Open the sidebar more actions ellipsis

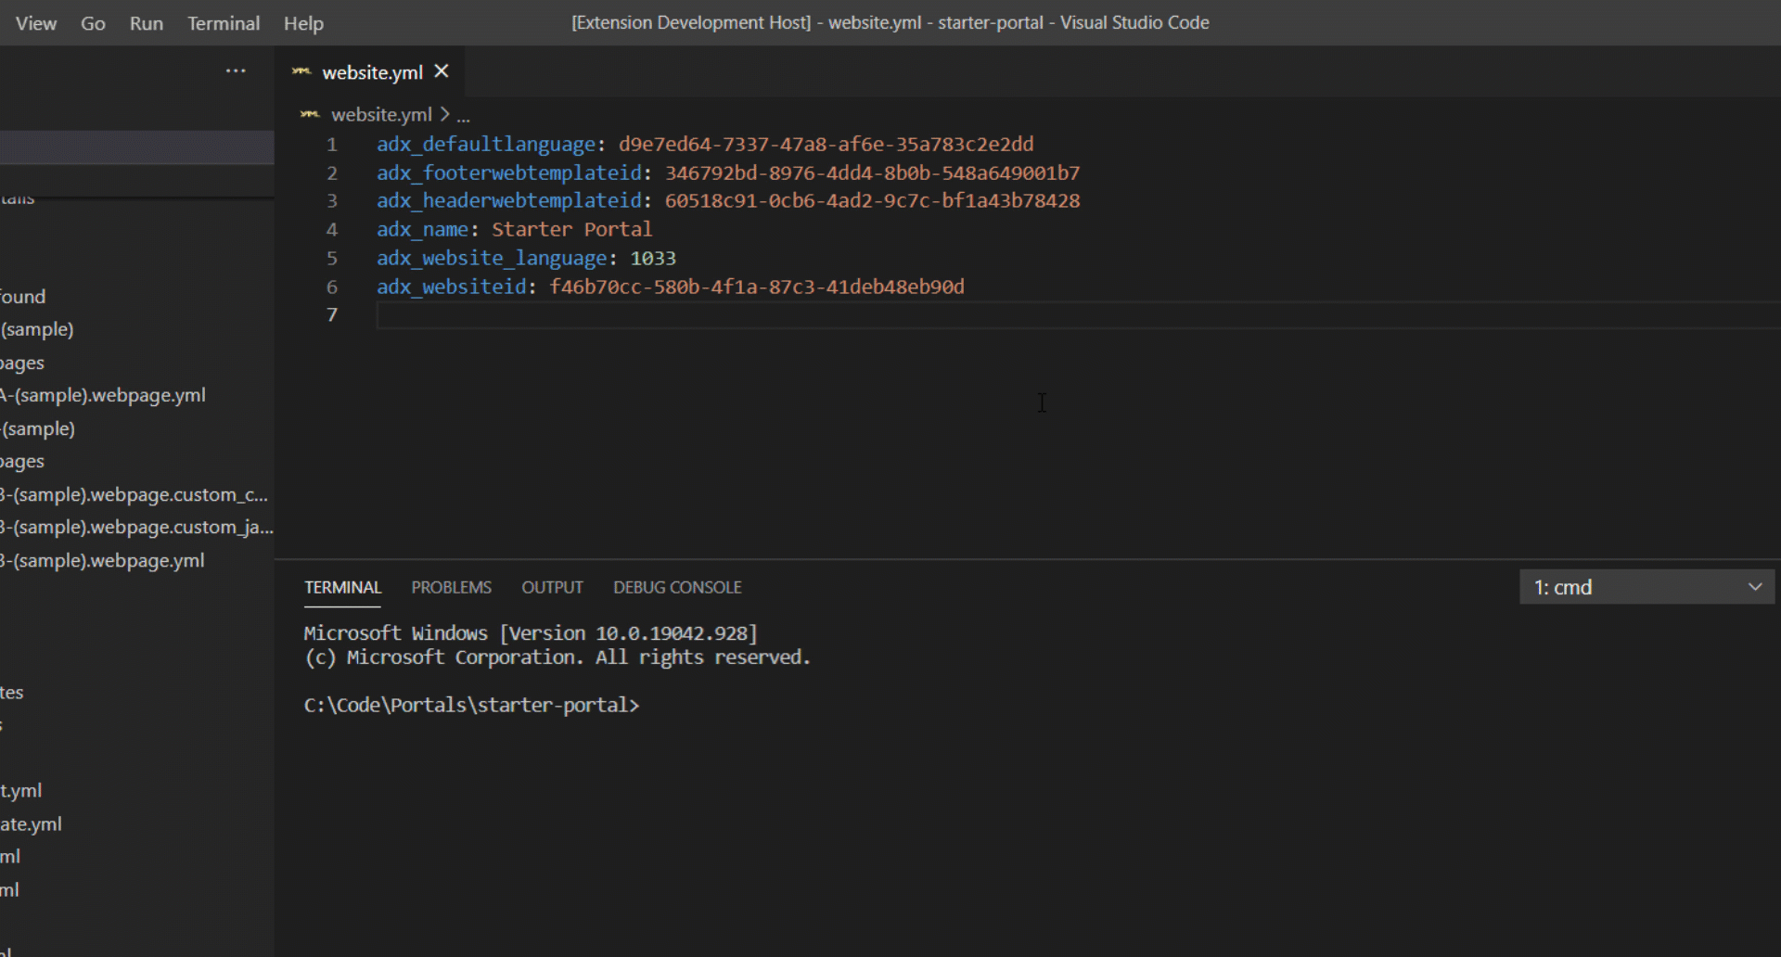click(236, 70)
